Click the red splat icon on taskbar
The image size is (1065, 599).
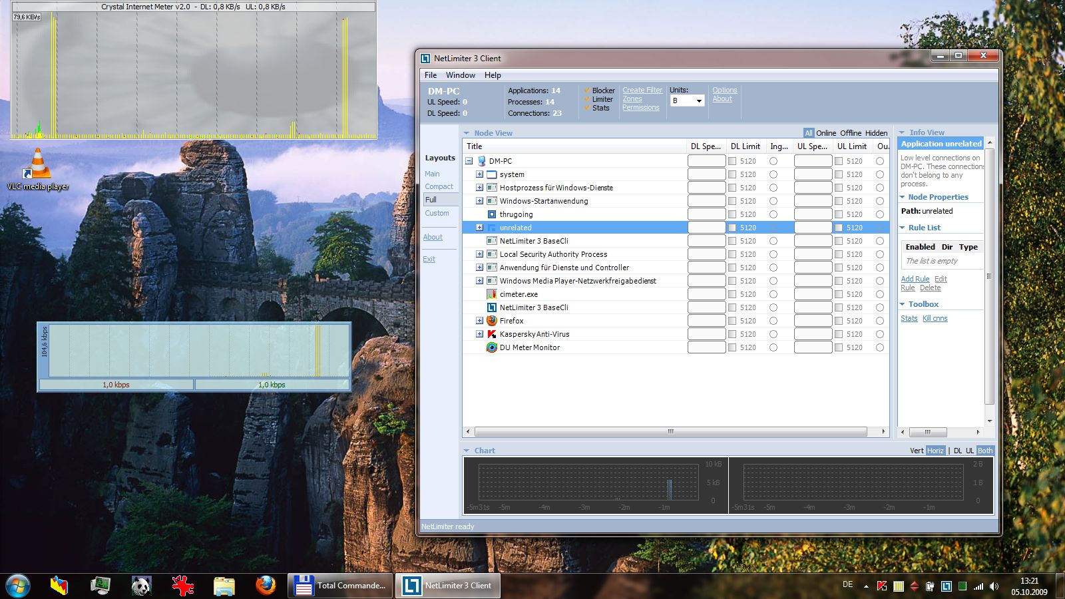click(182, 586)
